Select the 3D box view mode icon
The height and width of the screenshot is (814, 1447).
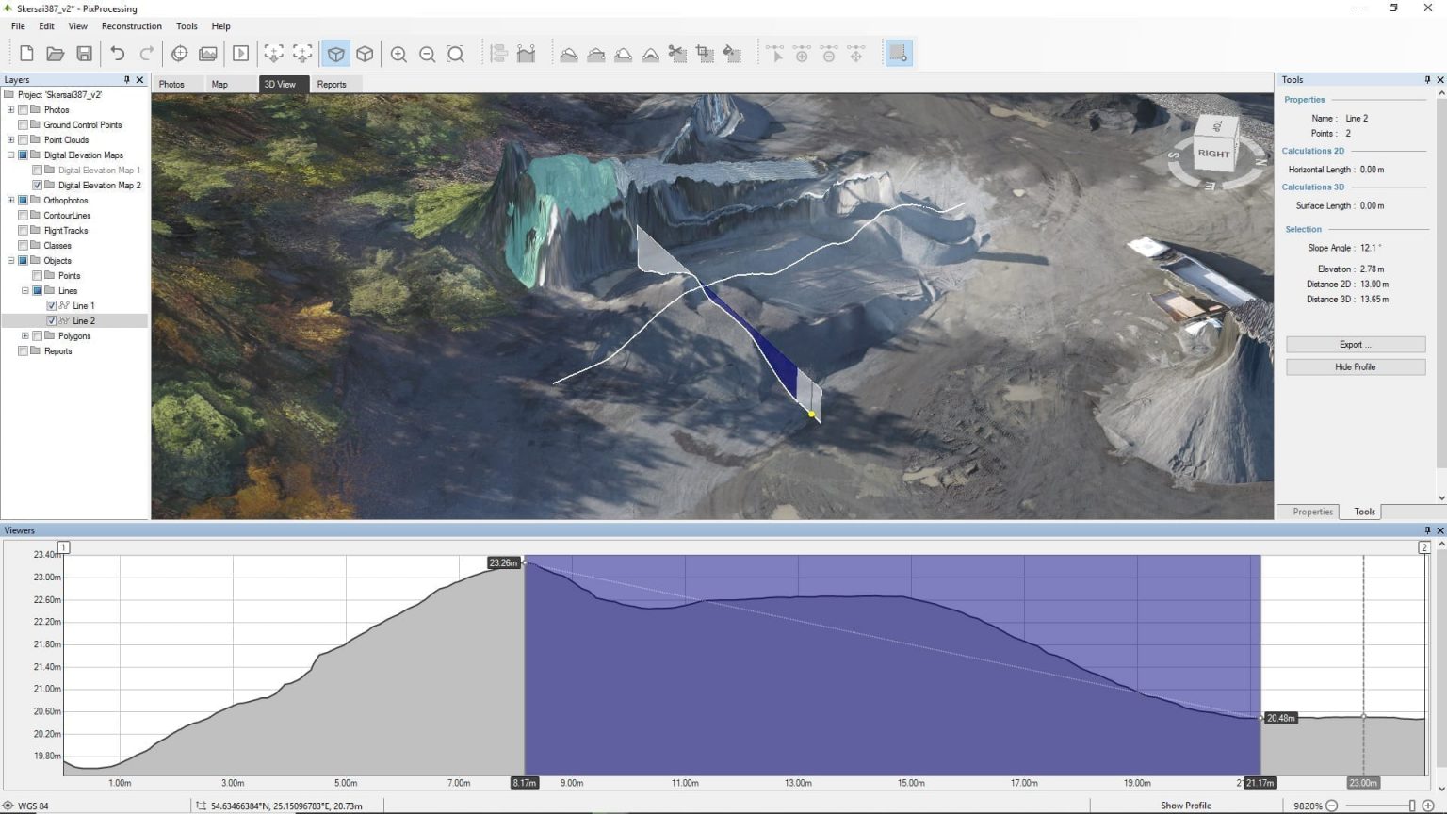336,54
